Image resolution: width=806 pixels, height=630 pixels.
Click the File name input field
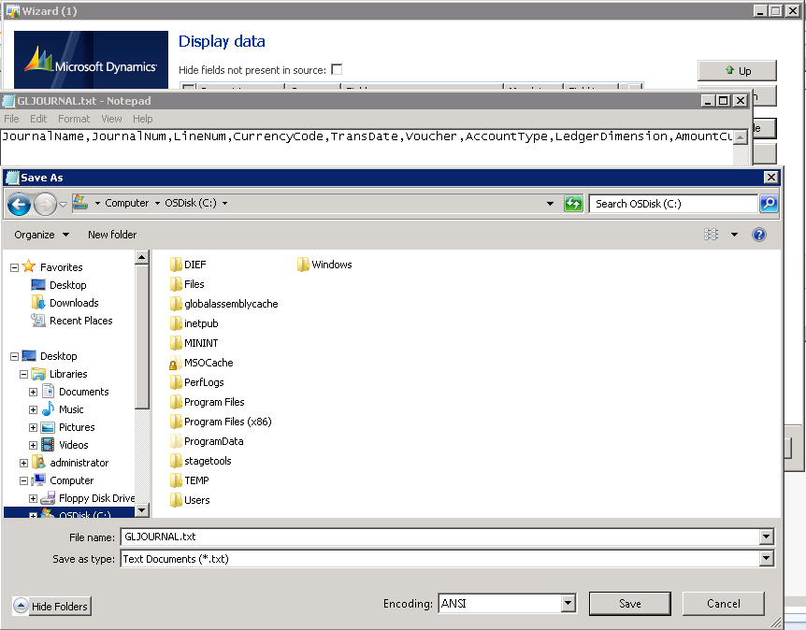pos(439,537)
